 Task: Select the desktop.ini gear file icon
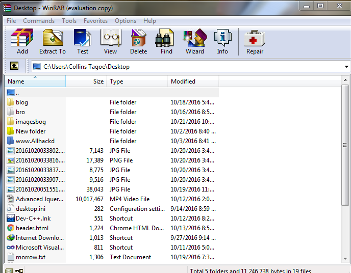(11, 209)
